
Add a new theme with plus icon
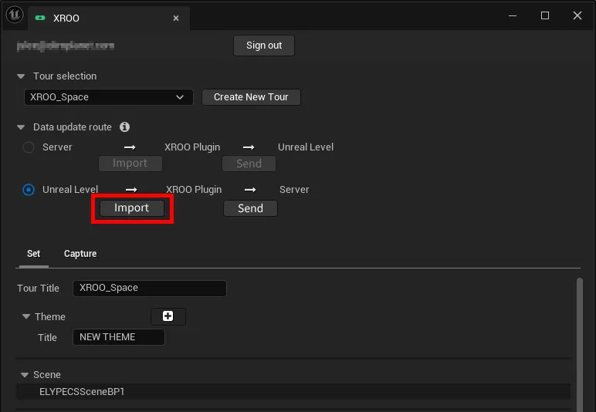click(168, 316)
